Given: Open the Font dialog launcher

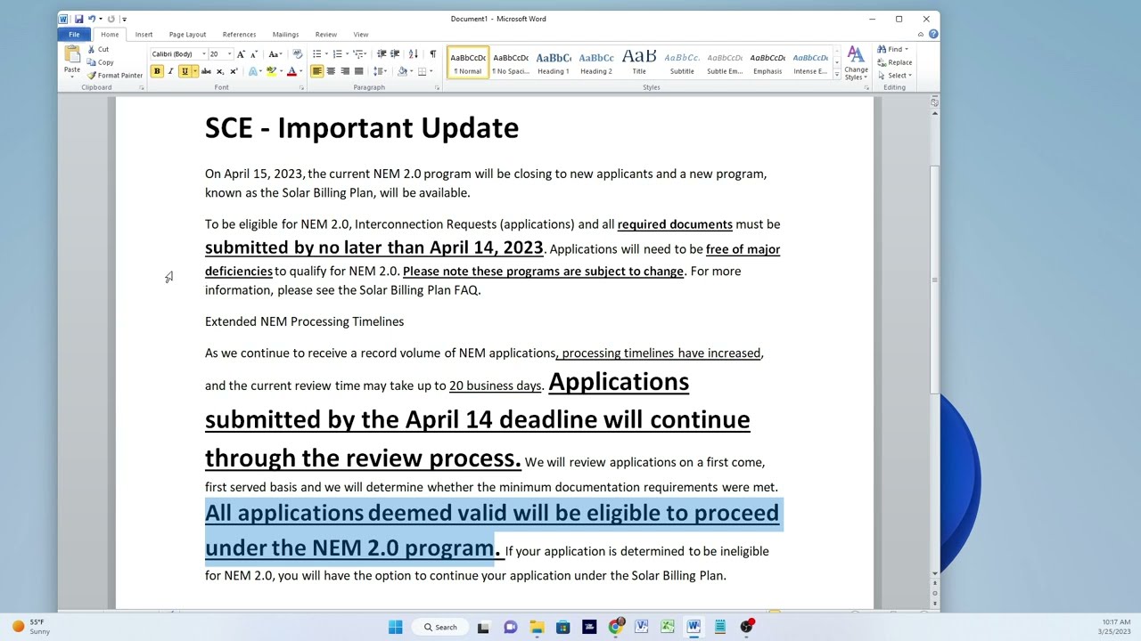Looking at the screenshot, I should (301, 87).
